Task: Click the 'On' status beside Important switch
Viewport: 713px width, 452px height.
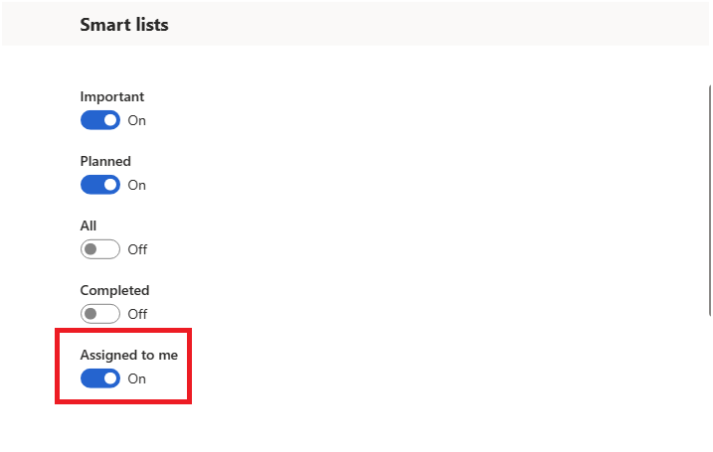Action: (137, 120)
